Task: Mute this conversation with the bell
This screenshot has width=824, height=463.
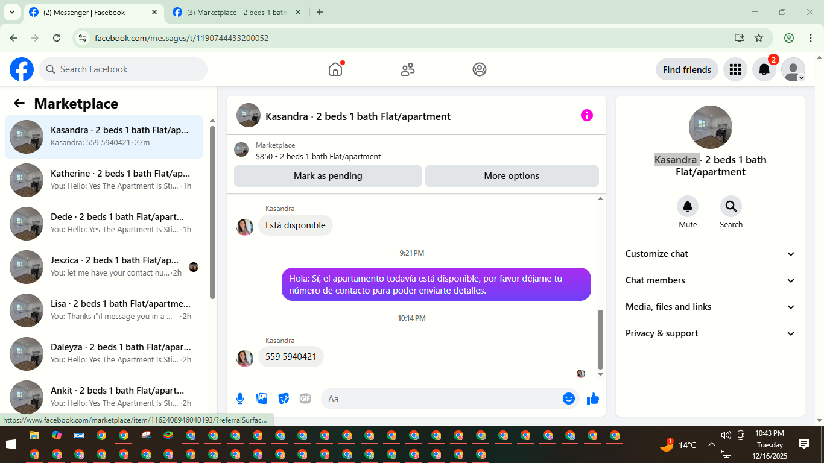Action: click(x=688, y=207)
